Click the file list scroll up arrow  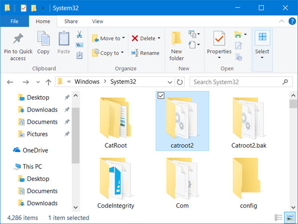point(293,96)
